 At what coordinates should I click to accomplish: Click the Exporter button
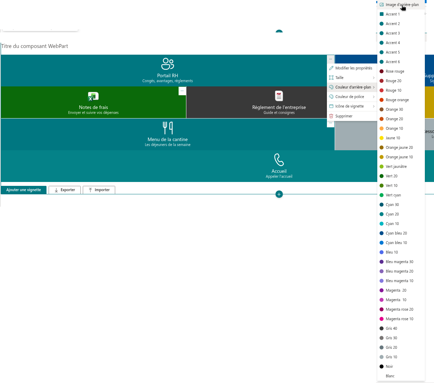(x=64, y=190)
